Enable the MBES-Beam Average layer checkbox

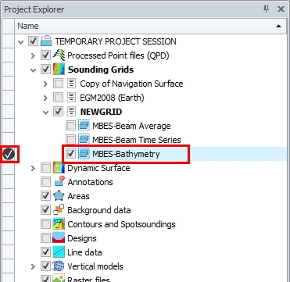pos(70,126)
